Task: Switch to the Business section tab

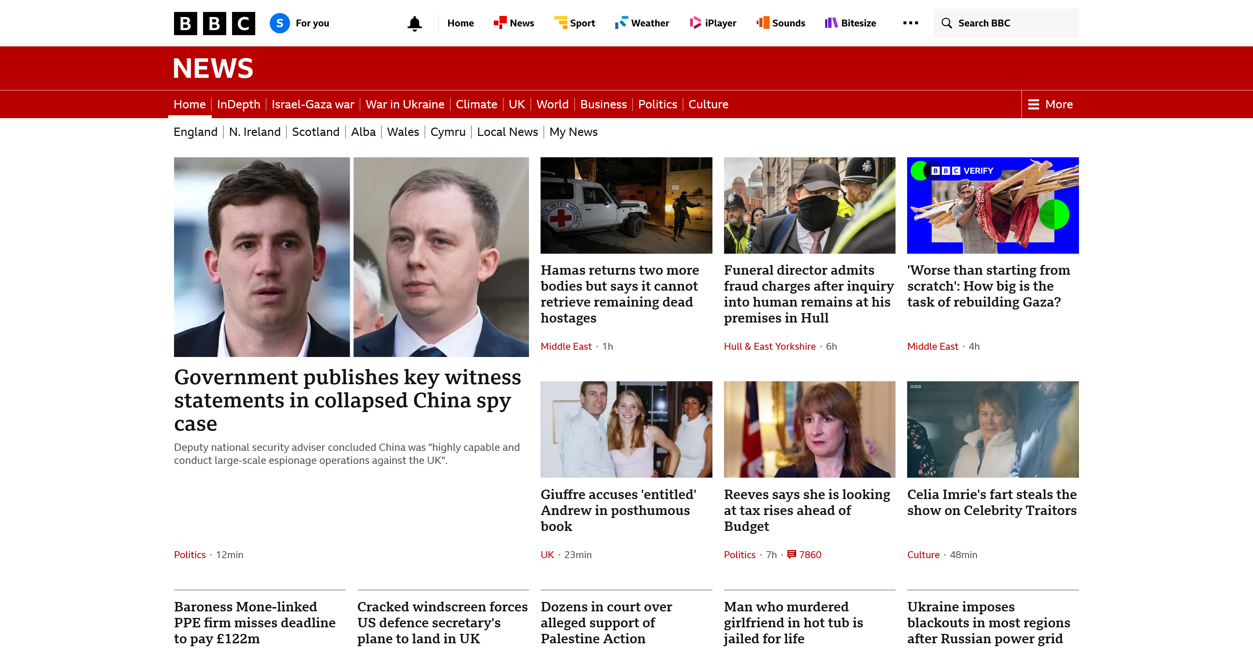Action: point(603,104)
